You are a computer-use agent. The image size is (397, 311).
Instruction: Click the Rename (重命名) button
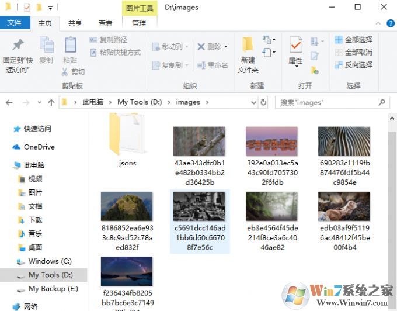pyautogui.click(x=213, y=65)
